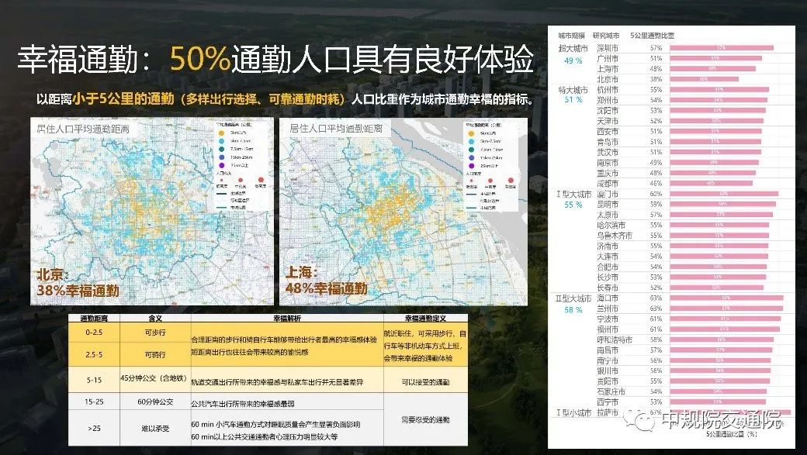
Task: Select the 杭州市 row label
Action: (608, 90)
